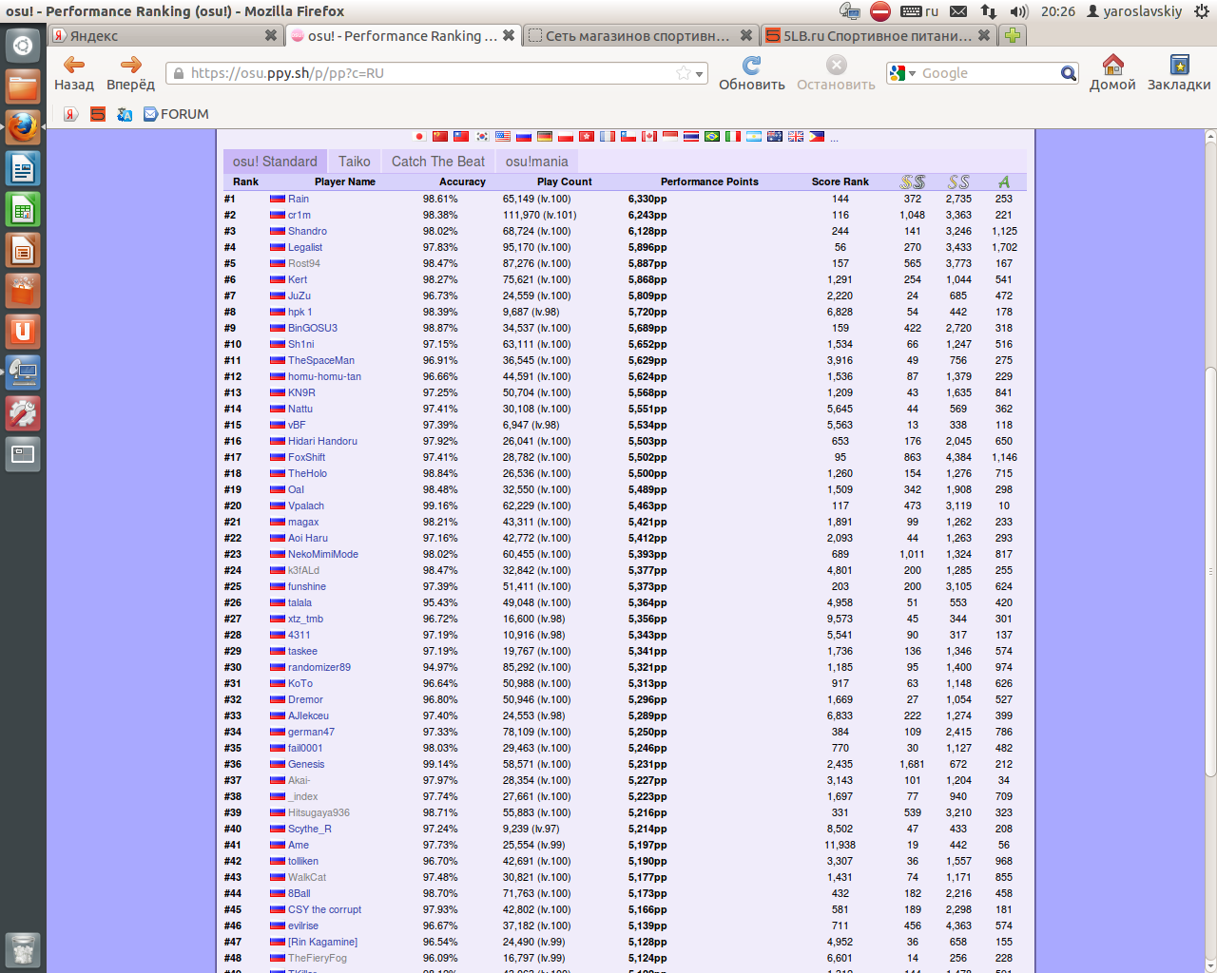The height and width of the screenshot is (973, 1217).
Task: Click the page vertical scrollbar
Action: pyautogui.click(x=1210, y=570)
